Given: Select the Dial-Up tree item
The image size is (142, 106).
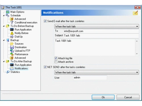Looking at the screenshot, I should coord(18,37).
